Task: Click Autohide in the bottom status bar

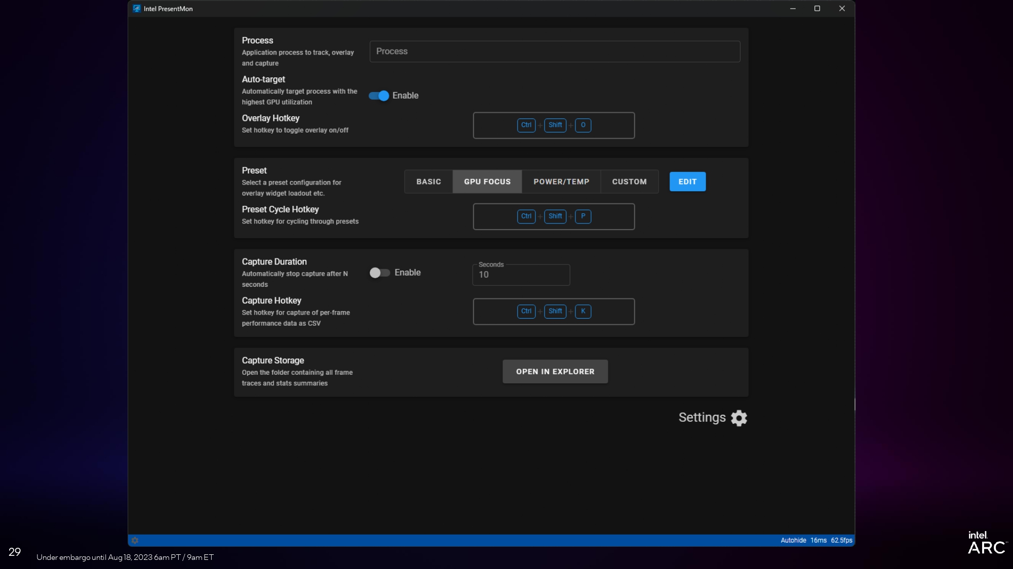Action: (793, 540)
